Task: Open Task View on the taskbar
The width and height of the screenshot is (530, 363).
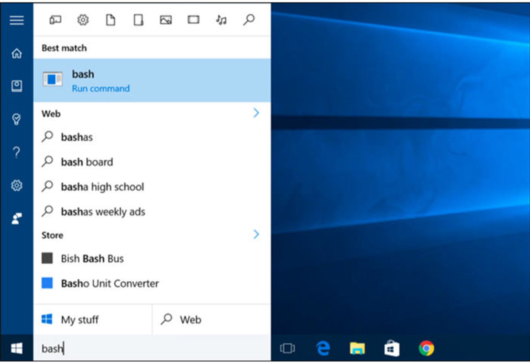Action: coord(287,348)
